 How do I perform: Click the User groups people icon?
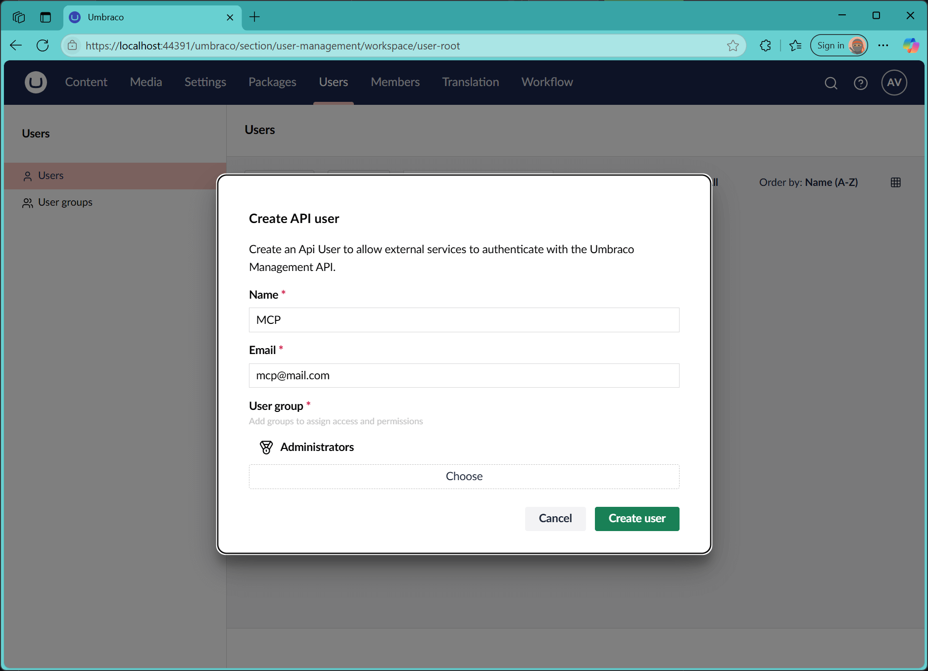pos(28,203)
